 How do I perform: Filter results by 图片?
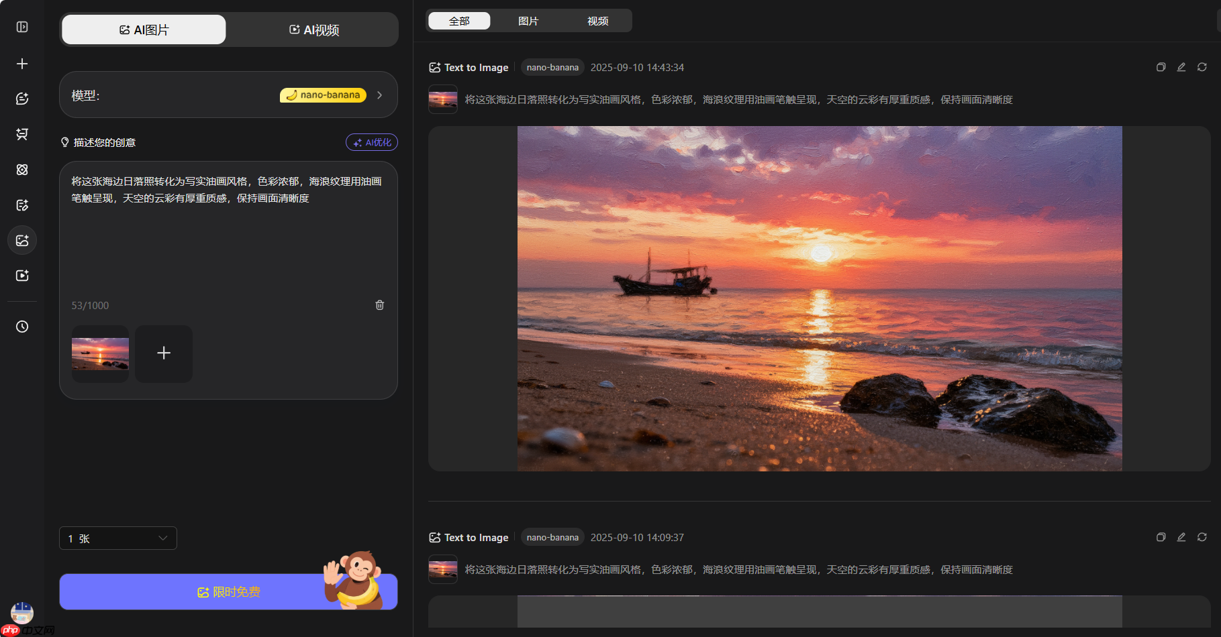coord(528,21)
